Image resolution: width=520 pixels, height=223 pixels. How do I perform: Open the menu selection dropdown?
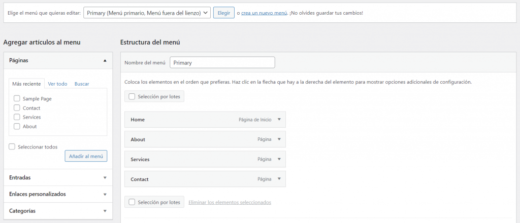(x=147, y=13)
